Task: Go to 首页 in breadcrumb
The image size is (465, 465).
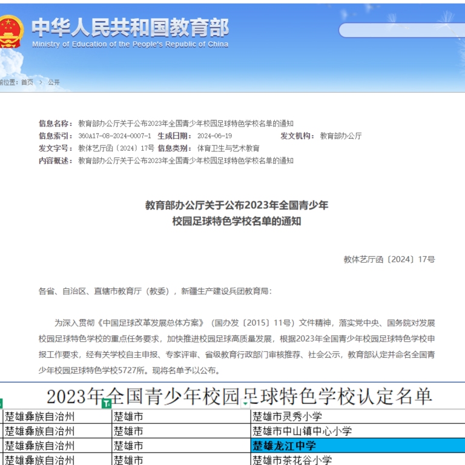Action: pyautogui.click(x=27, y=82)
